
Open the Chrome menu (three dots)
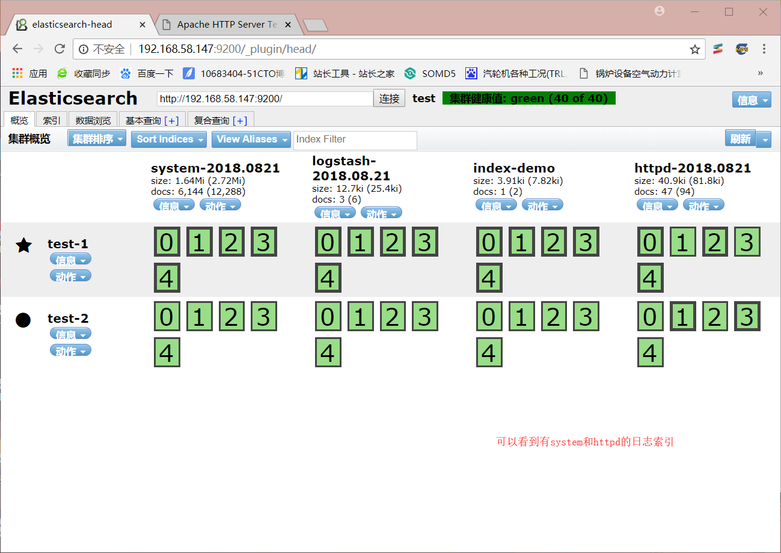click(x=764, y=49)
